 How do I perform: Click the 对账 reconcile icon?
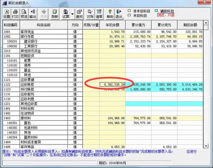pos(90,14)
